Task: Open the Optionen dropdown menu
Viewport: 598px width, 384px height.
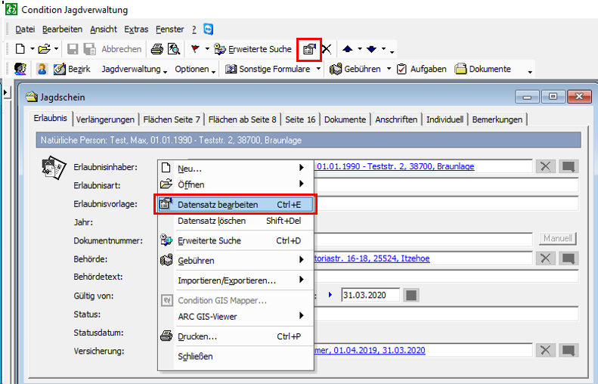Action: 194,69
